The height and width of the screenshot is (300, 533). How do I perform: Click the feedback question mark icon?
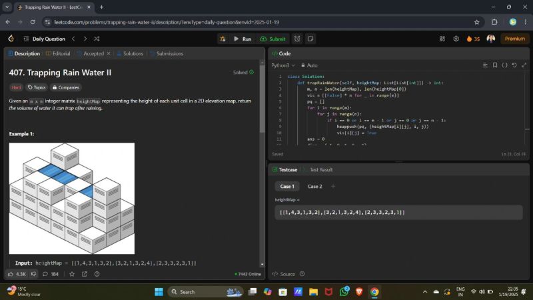pyautogui.click(x=97, y=274)
